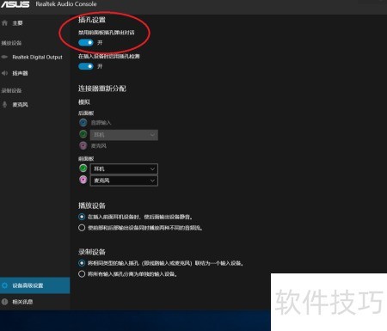The image size is (387, 331).
Task: Select the separate all input jacks radio option
Action: [x=82, y=274]
